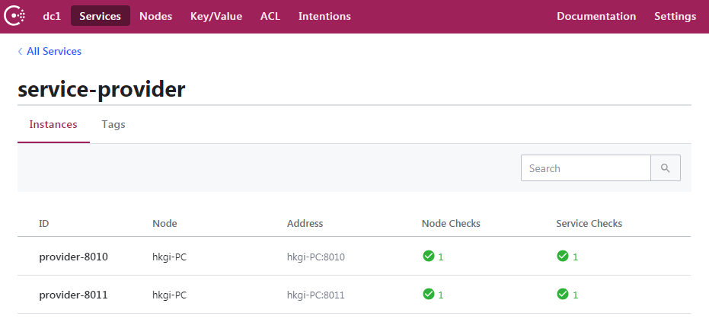The image size is (709, 335).
Task: Click the All Services back chevron
Action: click(x=20, y=52)
